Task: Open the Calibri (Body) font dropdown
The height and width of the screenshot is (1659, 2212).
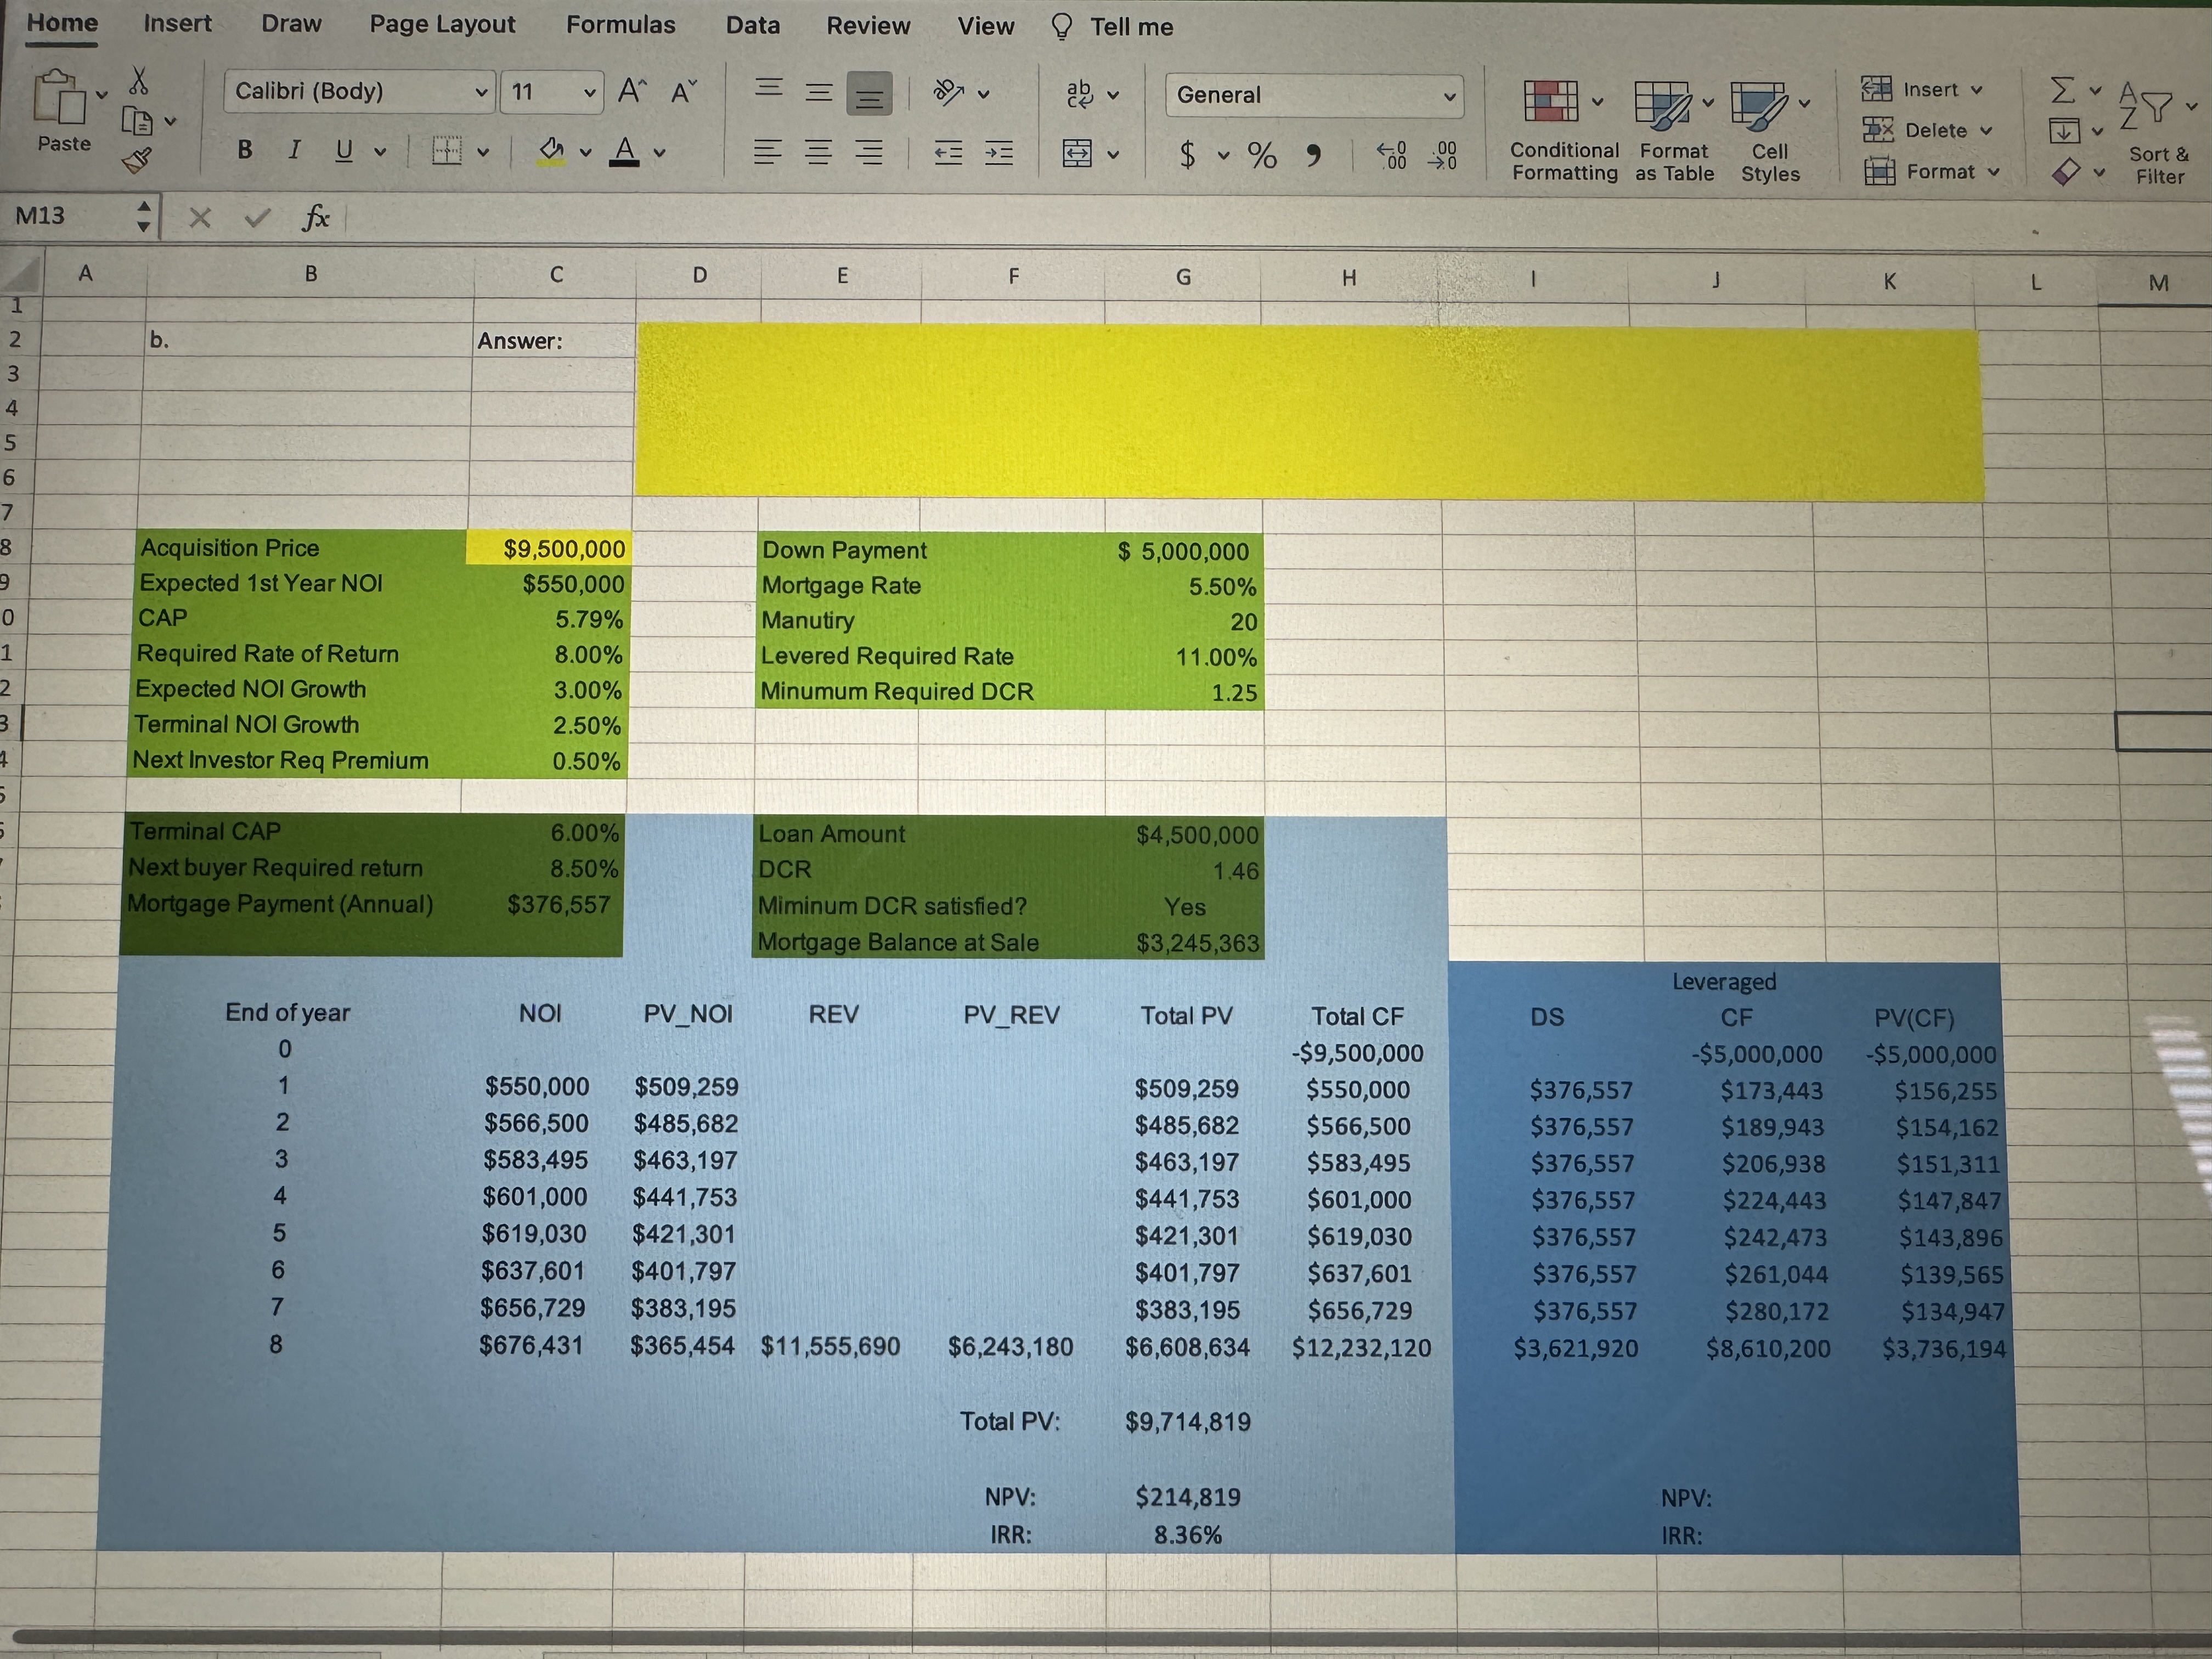Action: coord(481,92)
